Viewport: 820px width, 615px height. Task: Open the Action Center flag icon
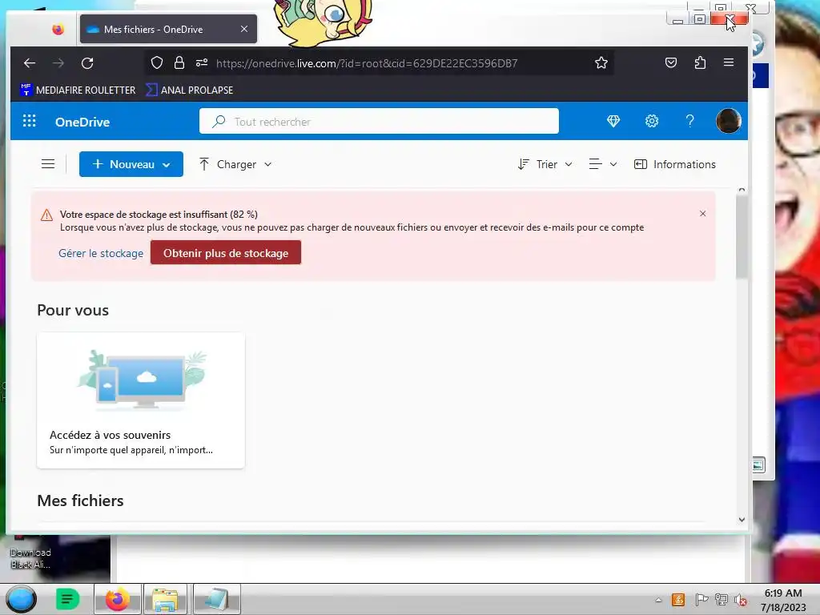point(701,600)
